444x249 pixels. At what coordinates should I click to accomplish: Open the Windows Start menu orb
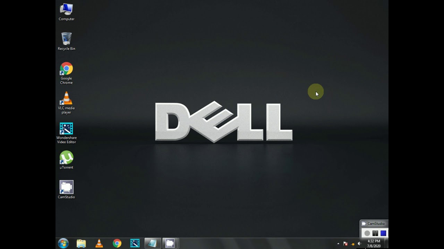[x=63, y=243]
